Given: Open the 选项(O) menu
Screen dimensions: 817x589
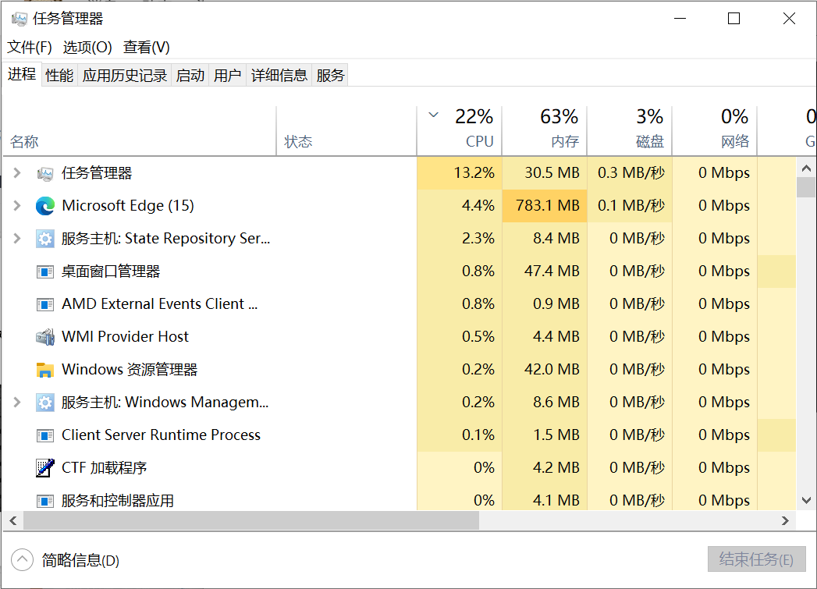Looking at the screenshot, I should coord(87,47).
